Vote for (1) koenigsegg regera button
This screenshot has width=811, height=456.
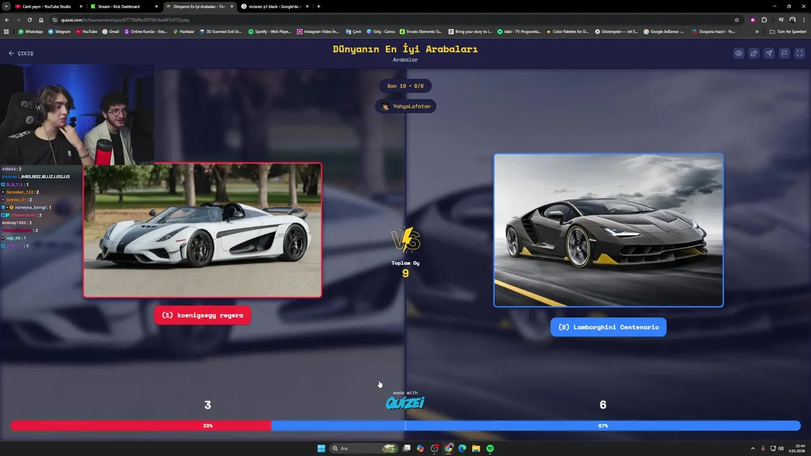tap(203, 315)
